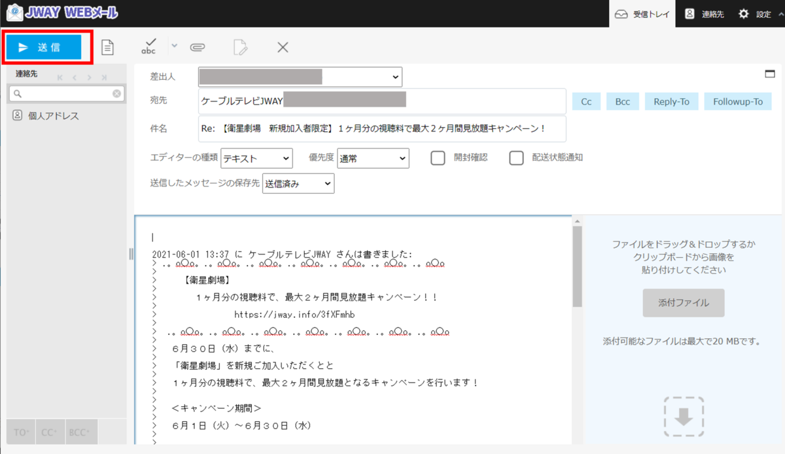The image size is (785, 454).
Task: Add a Reply-To field
Action: pyautogui.click(x=672, y=101)
